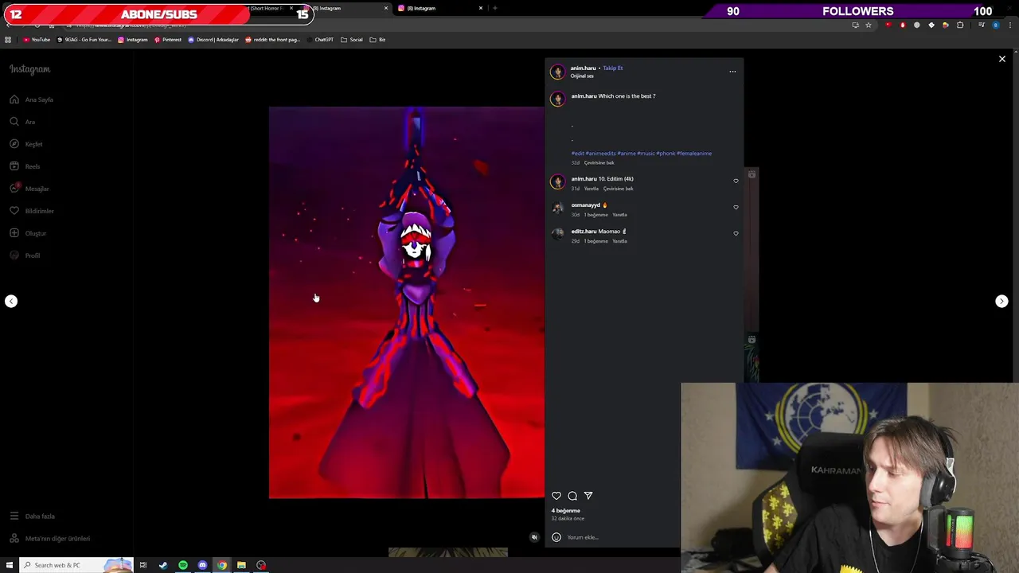Reply to editz.haru comment with Yanıtla
Screen dimensions: 1019x573
tap(619, 241)
